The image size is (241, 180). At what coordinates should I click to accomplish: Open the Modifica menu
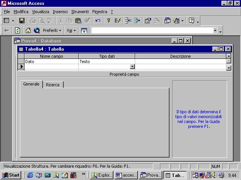(x=21, y=12)
